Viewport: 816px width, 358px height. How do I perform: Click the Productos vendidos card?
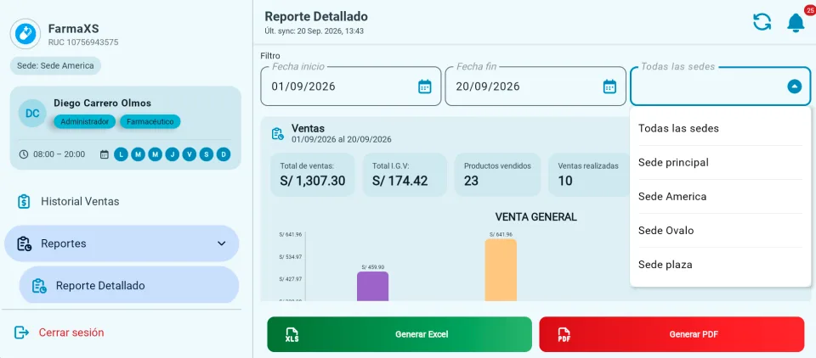click(497, 175)
